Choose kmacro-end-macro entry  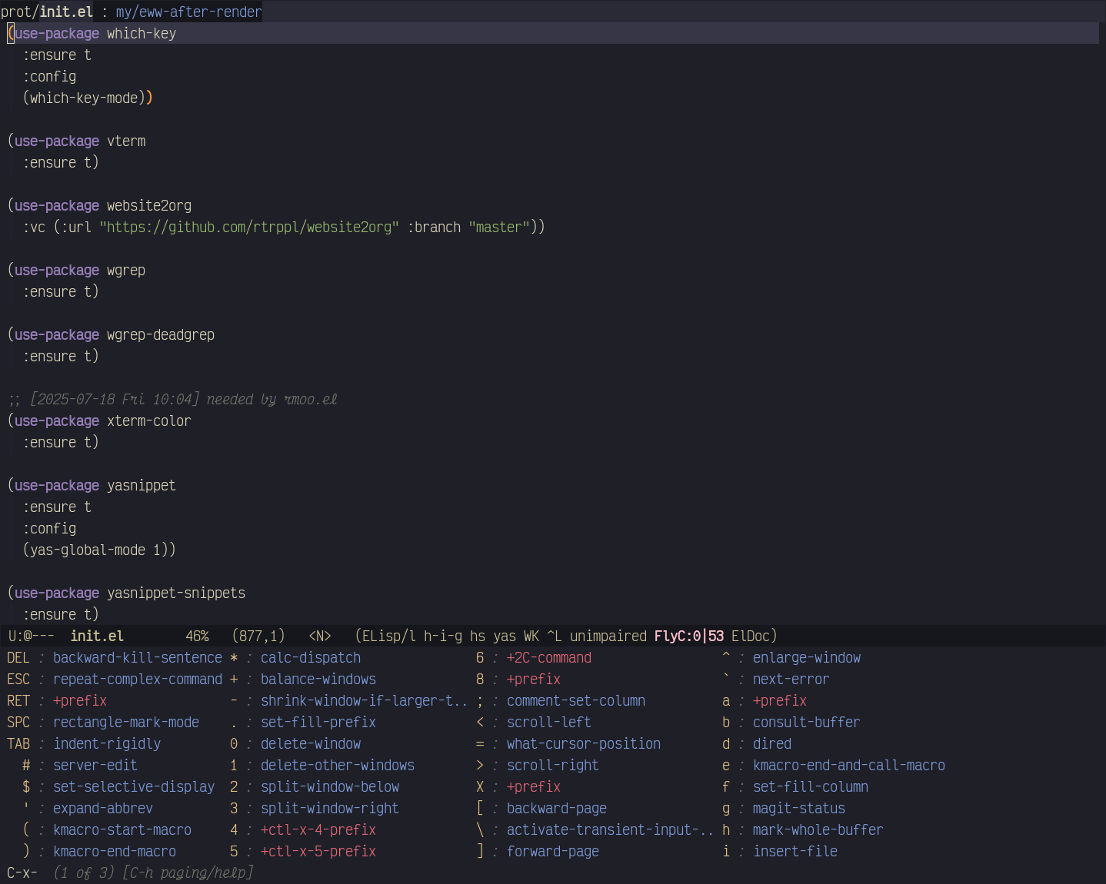[x=115, y=851]
